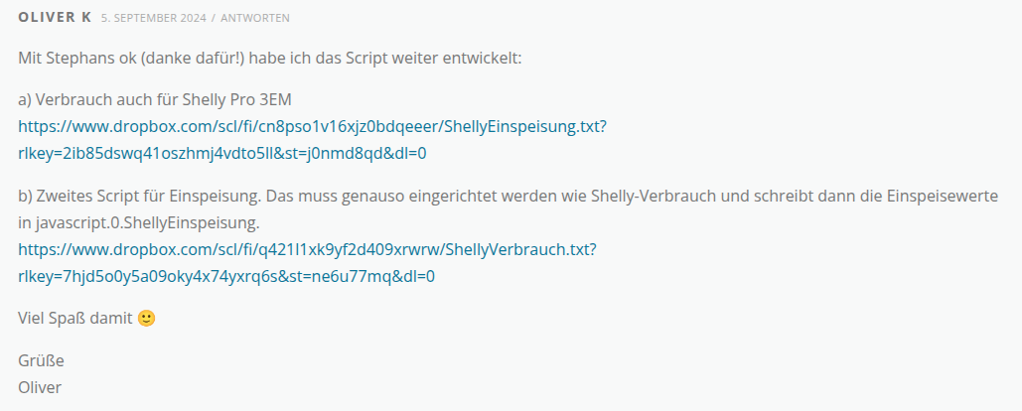Click the comment author name OLIVER K

[55, 18]
